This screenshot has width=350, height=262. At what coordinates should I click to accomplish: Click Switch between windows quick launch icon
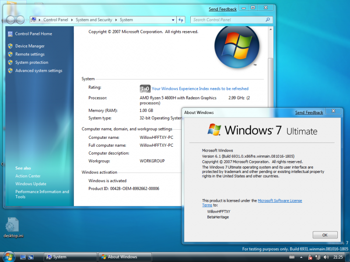31,257
